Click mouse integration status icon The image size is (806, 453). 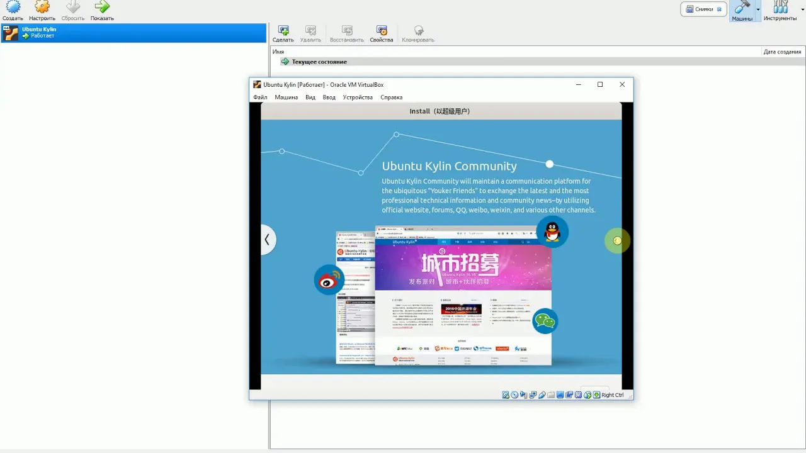(587, 395)
